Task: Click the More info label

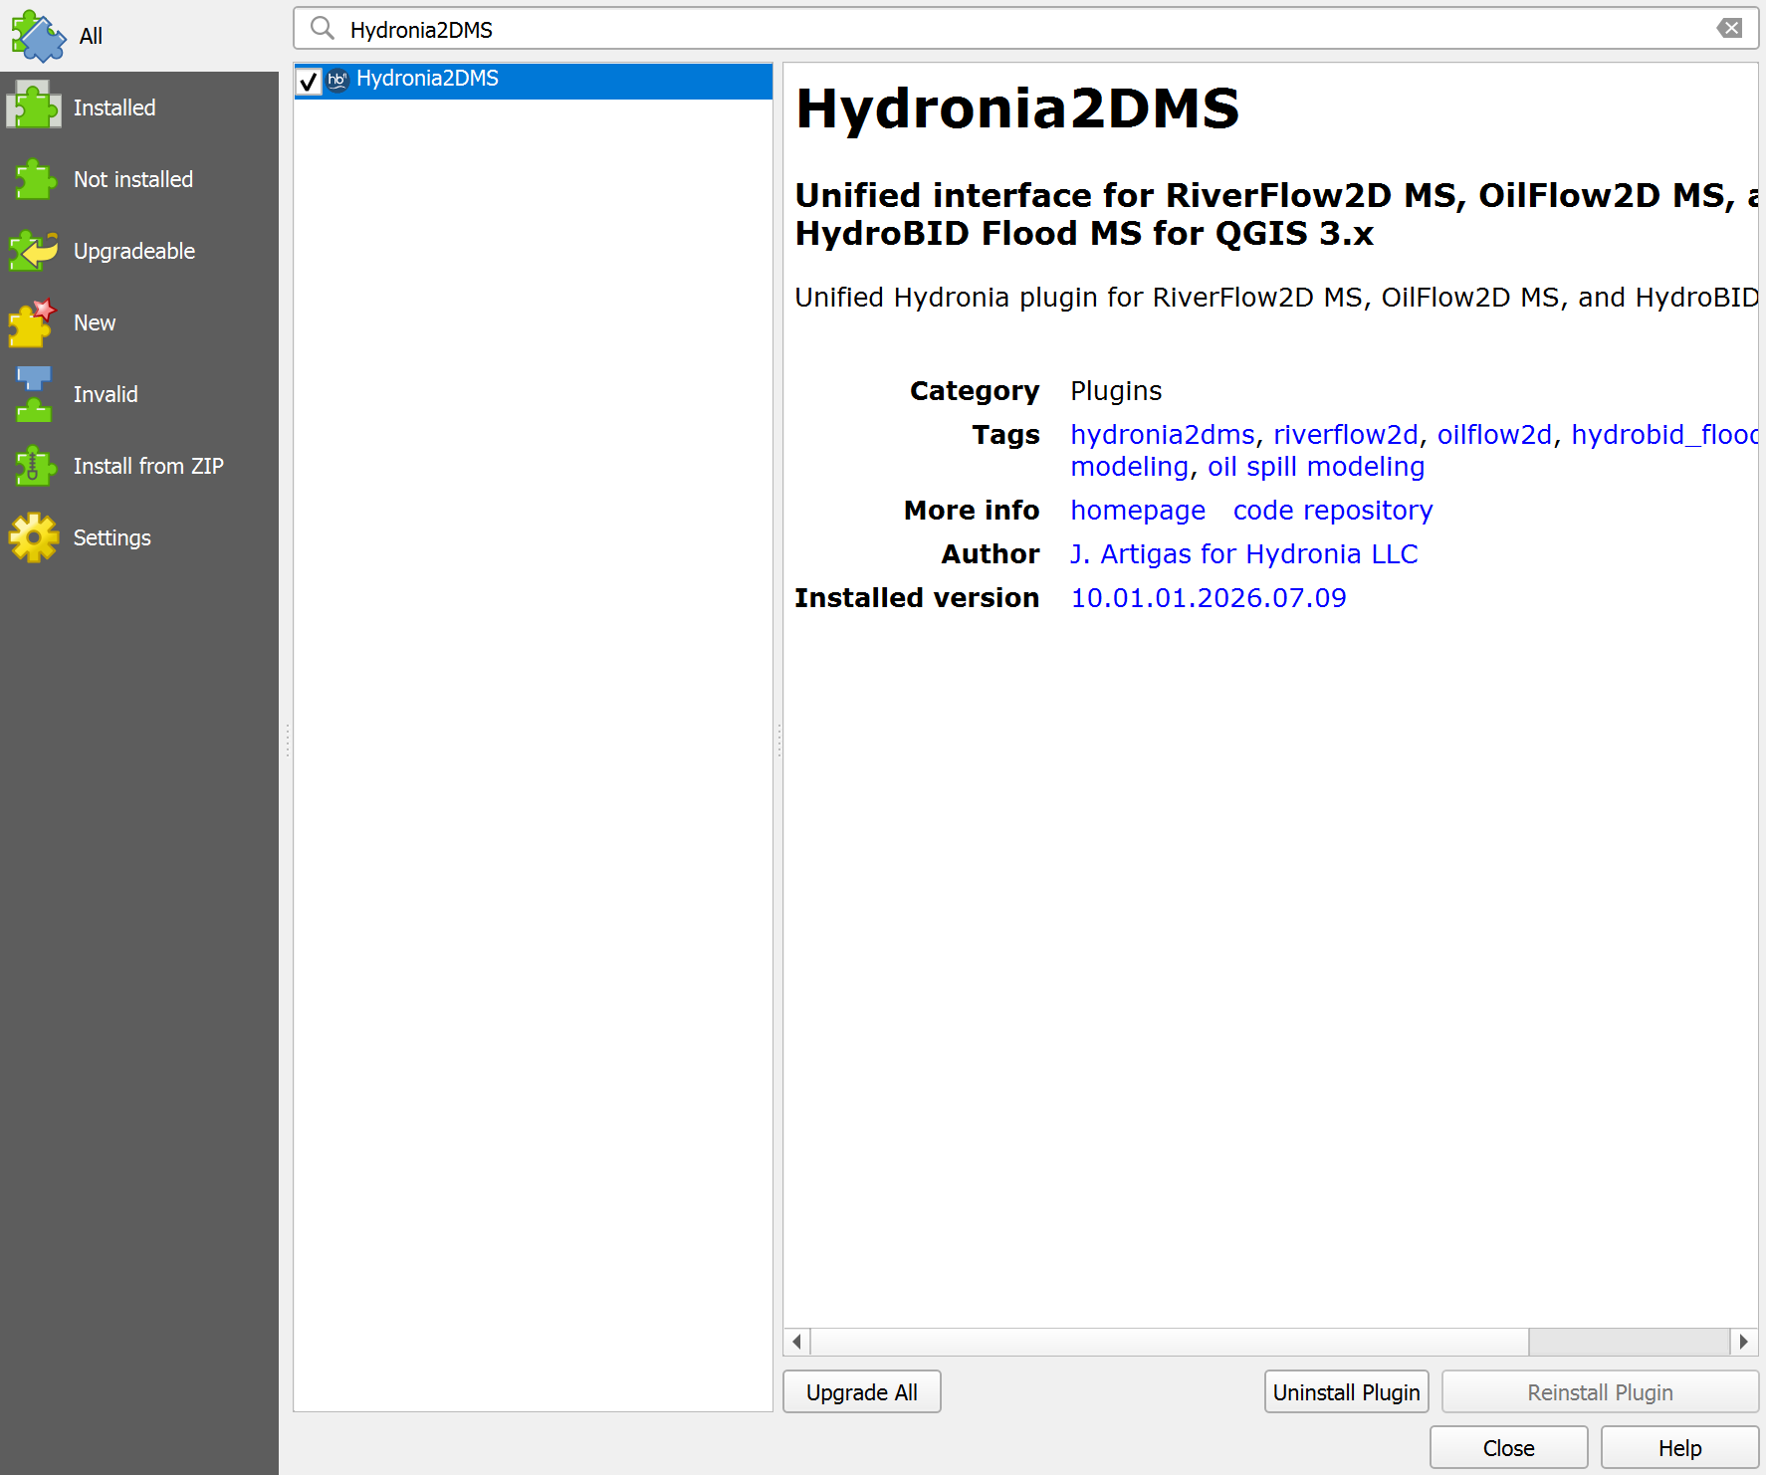Action: click(972, 511)
